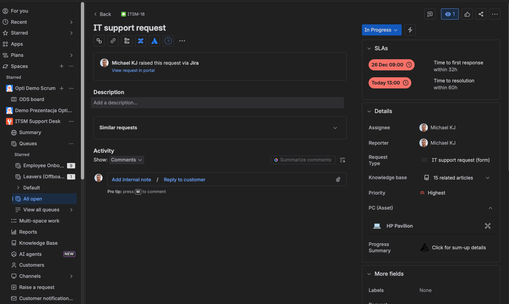Collapse the PC (Asset) field
This screenshot has height=304, width=509.
tap(490, 208)
